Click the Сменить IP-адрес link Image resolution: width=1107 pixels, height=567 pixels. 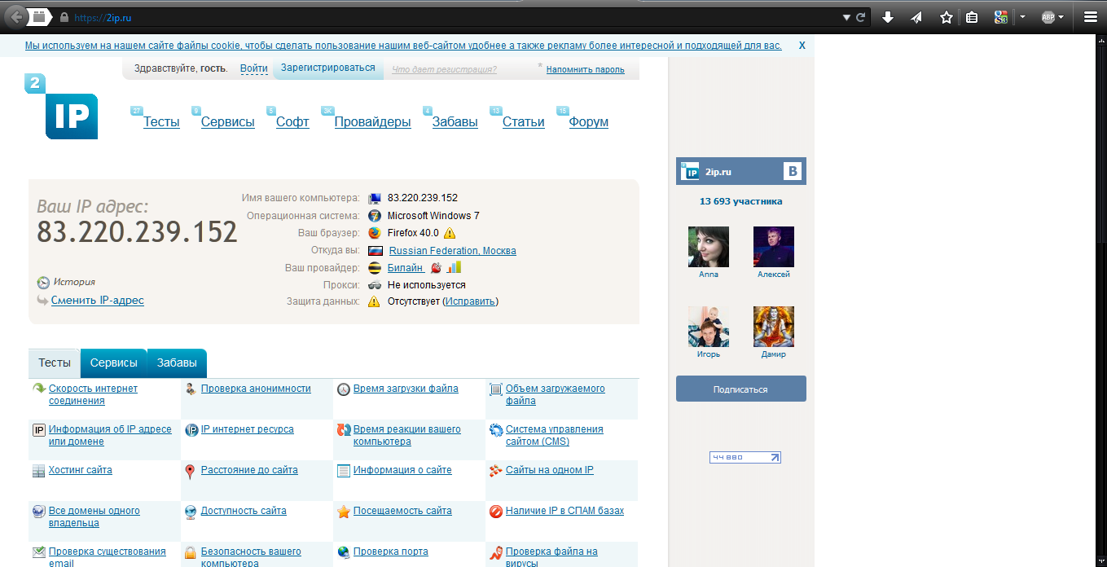click(x=98, y=301)
